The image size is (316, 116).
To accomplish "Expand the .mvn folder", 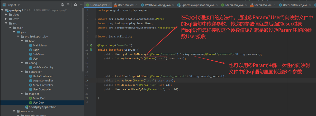I will pyautogui.click(x=6, y=19).
